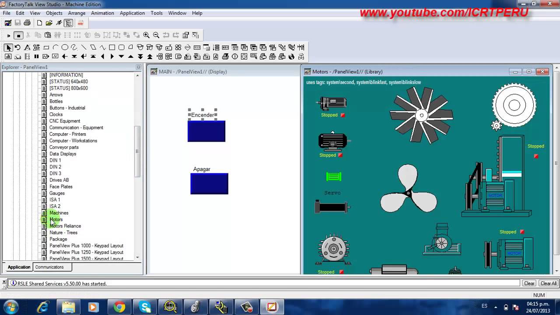Open the Objects menu
560x315 pixels.
tap(54, 13)
